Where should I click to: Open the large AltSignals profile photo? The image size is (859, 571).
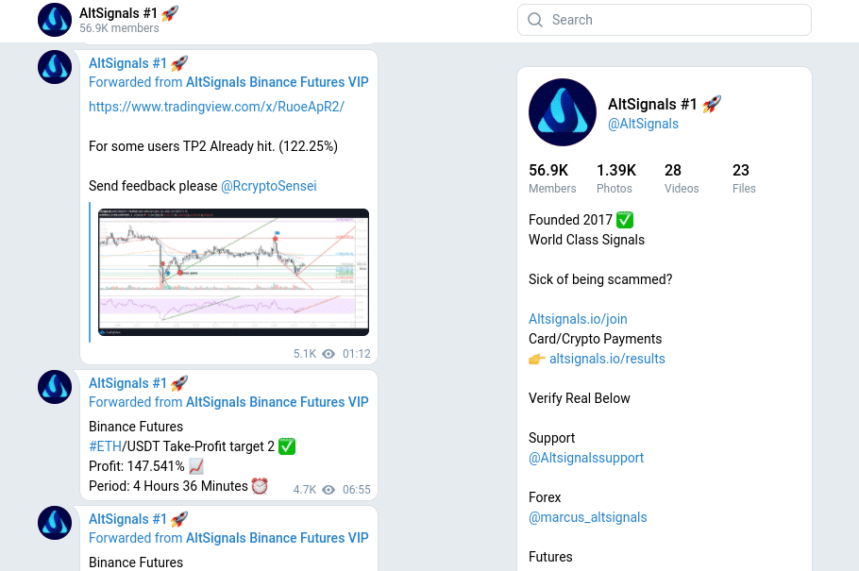tap(563, 111)
